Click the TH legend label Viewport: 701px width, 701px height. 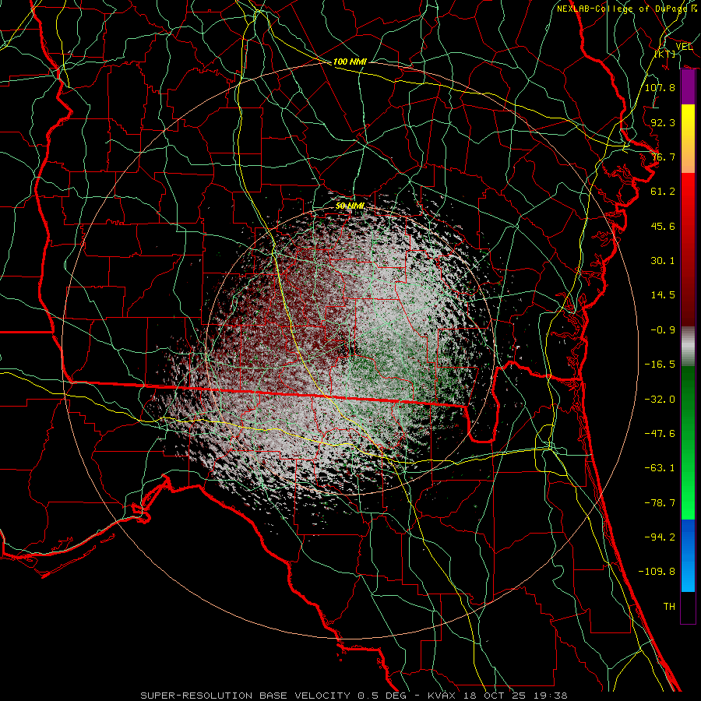(669, 607)
